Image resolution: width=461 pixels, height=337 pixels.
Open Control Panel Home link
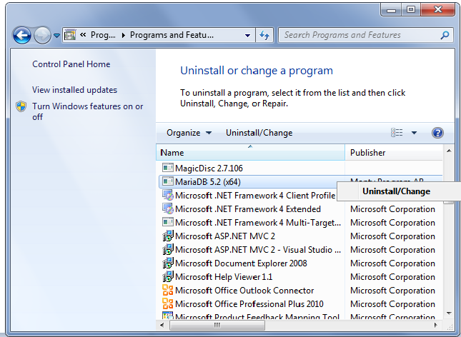(71, 64)
